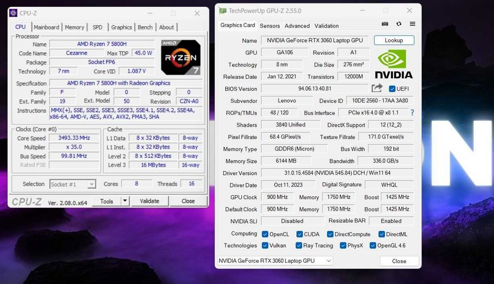Click the Device ID value 10DE 2560 - 17AA 3A80
Viewport: 494px width, 284px height.
[379, 101]
